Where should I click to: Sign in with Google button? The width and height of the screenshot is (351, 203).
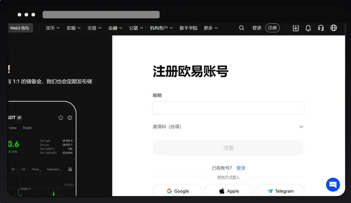click(x=177, y=191)
